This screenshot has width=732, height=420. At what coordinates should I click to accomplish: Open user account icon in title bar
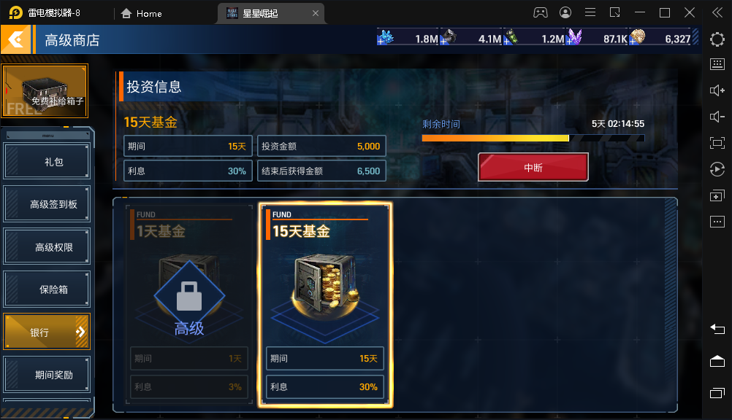pyautogui.click(x=565, y=12)
